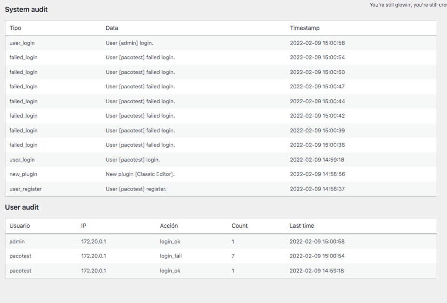
Task: Select timestamp 2022-02-09 15:00:58 in System audit
Action: point(317,43)
